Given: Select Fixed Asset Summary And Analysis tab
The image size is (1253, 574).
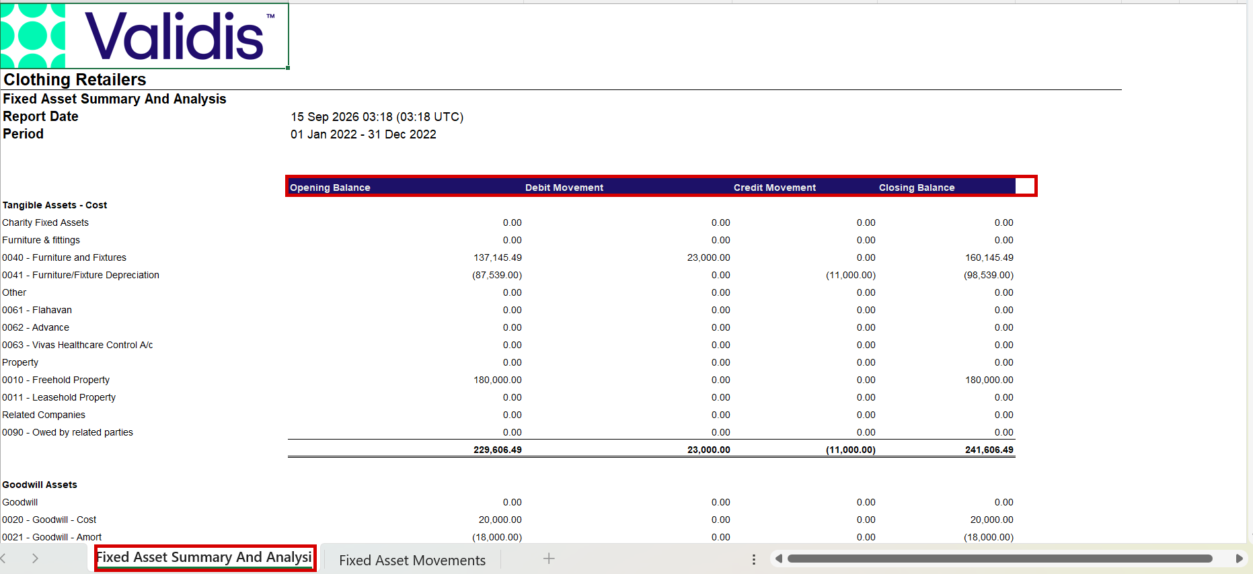Looking at the screenshot, I should click(204, 558).
